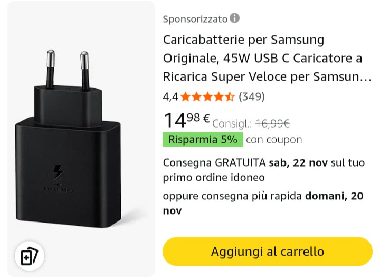Click the orange star rating icons
380x280 pixels.
[x=208, y=97]
